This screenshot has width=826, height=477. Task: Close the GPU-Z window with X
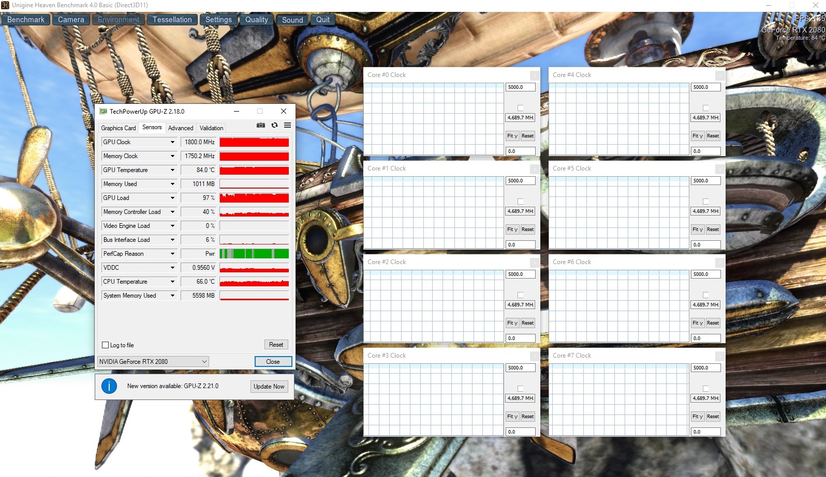(x=284, y=111)
